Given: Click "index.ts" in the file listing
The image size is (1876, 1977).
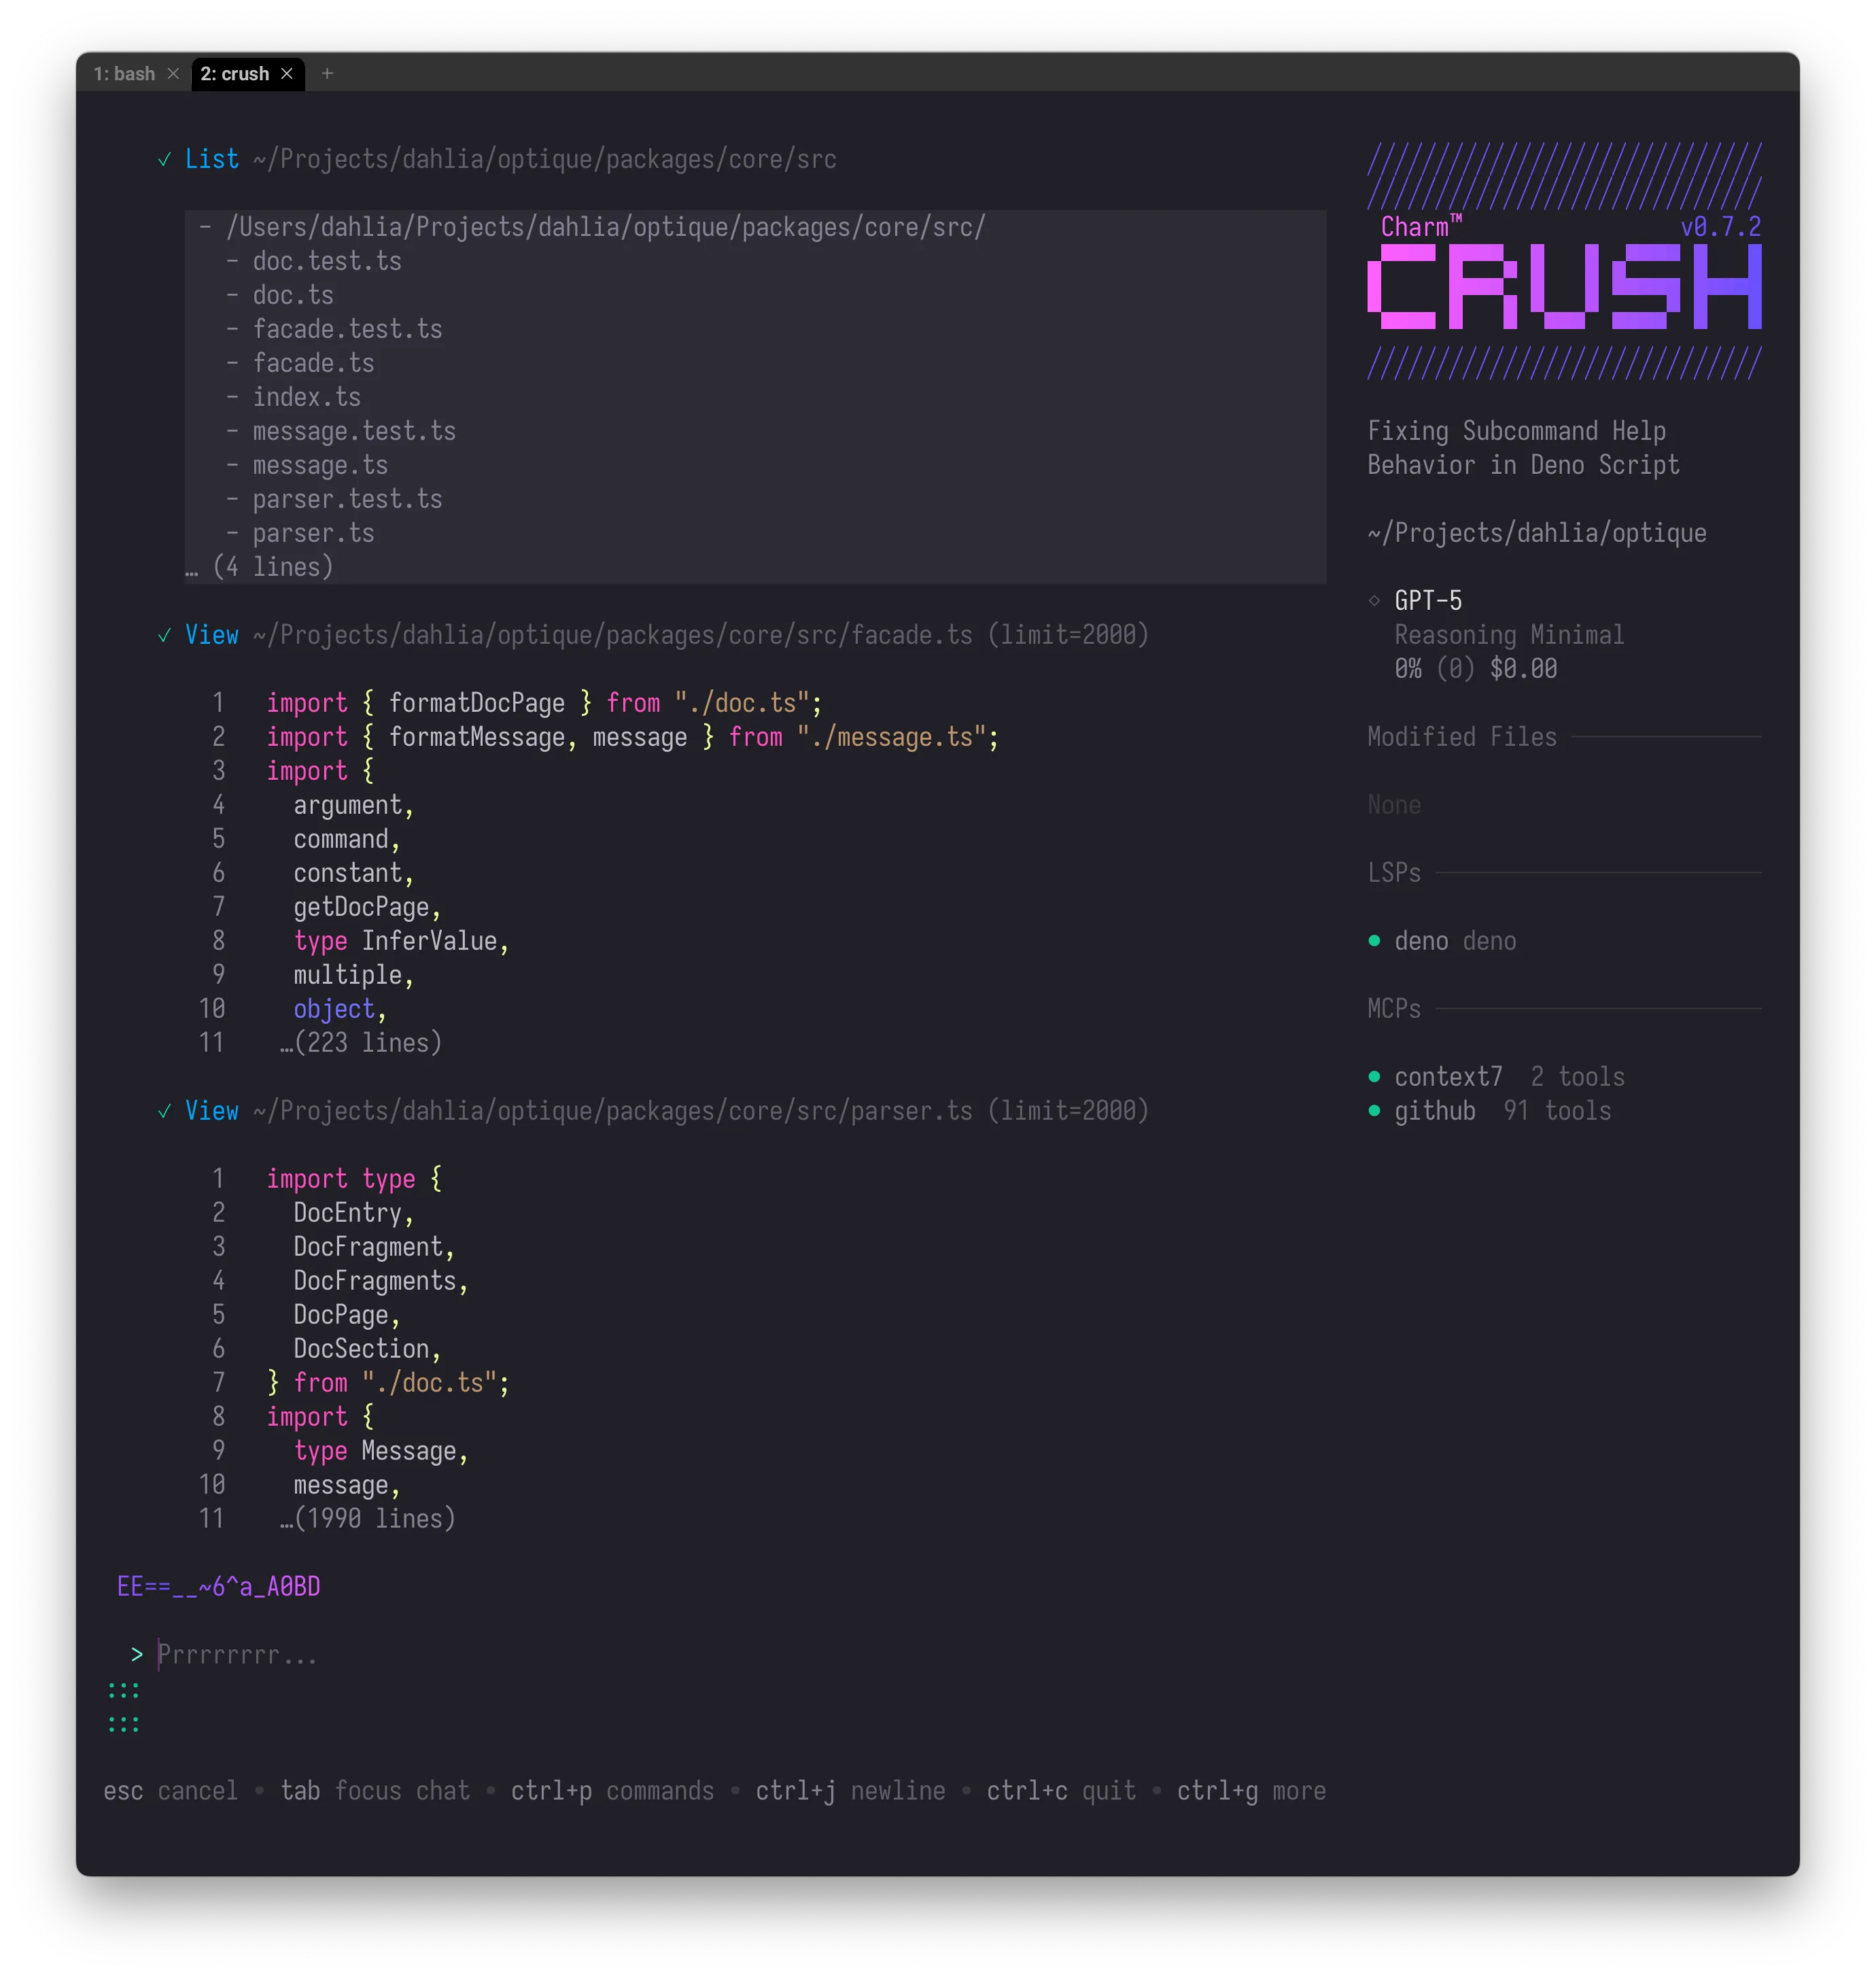Looking at the screenshot, I should (x=306, y=398).
